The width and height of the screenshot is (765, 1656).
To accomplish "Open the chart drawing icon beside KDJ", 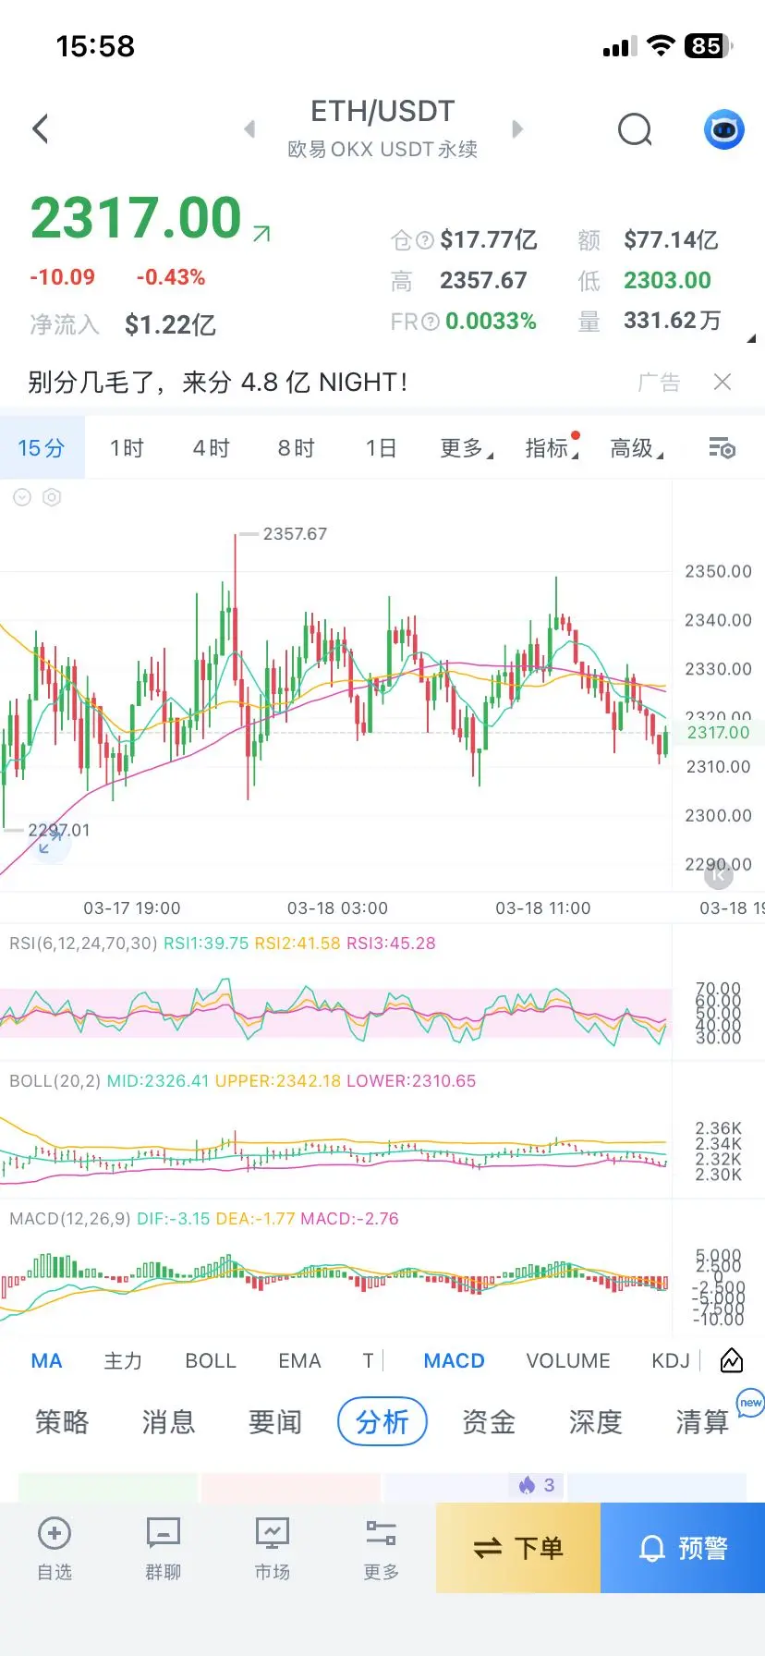I will (732, 1360).
